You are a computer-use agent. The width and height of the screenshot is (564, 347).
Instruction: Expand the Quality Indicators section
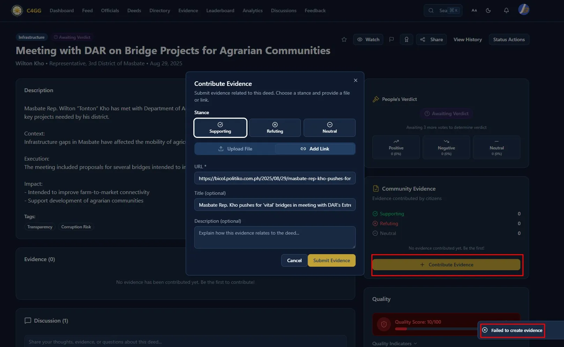pyautogui.click(x=394, y=344)
